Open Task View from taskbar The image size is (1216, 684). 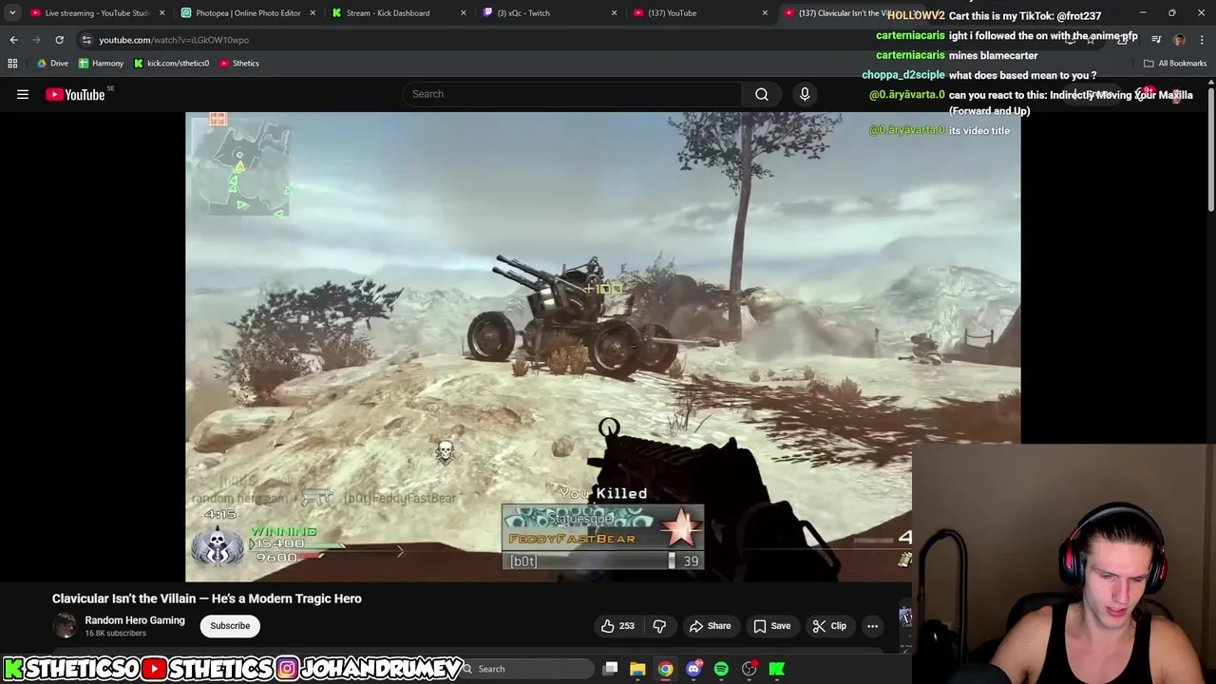pyautogui.click(x=611, y=669)
